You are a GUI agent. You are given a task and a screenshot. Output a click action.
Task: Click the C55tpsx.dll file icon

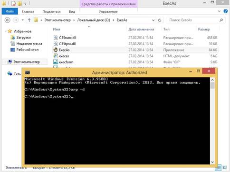(56, 44)
